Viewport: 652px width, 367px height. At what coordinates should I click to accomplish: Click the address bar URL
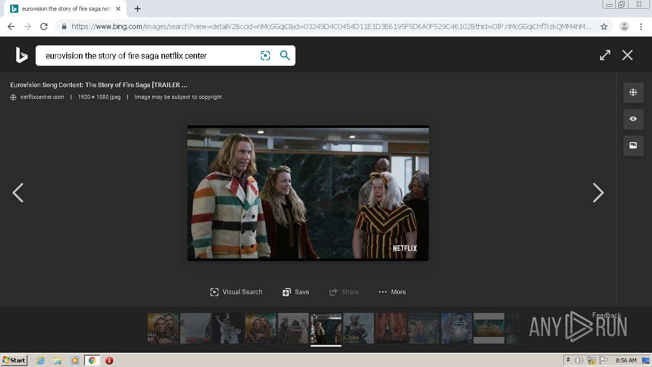click(331, 27)
